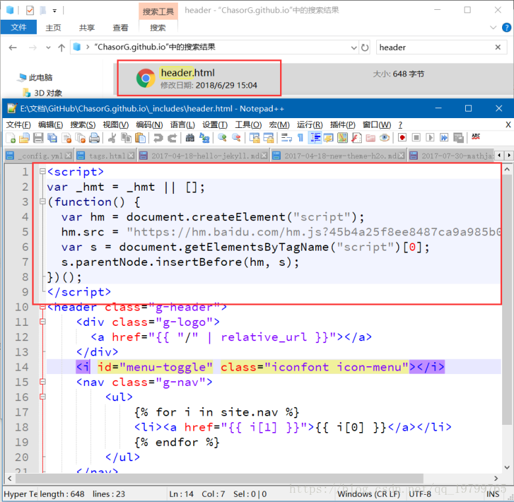514x502 pixels.
Task: Run macro multiple times icon
Action: pos(444,138)
